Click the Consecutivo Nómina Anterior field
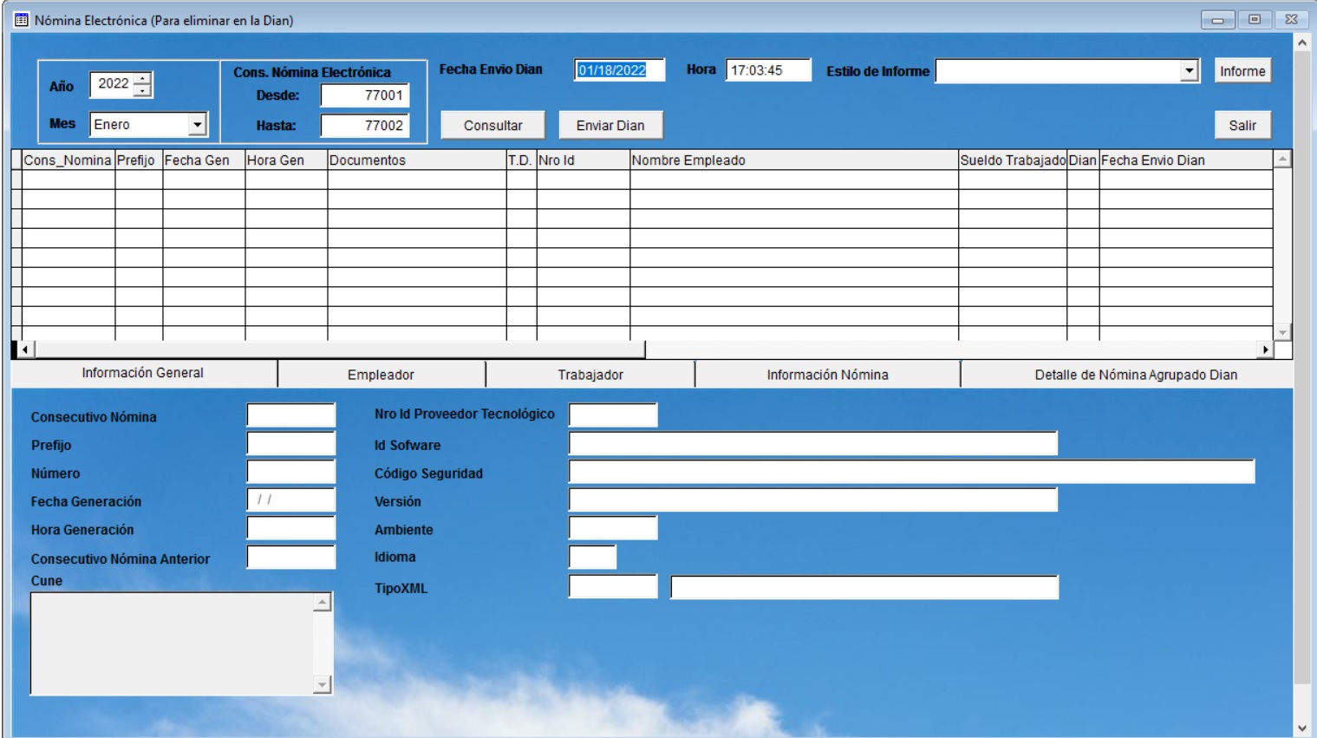This screenshot has width=1317, height=738. (x=291, y=557)
